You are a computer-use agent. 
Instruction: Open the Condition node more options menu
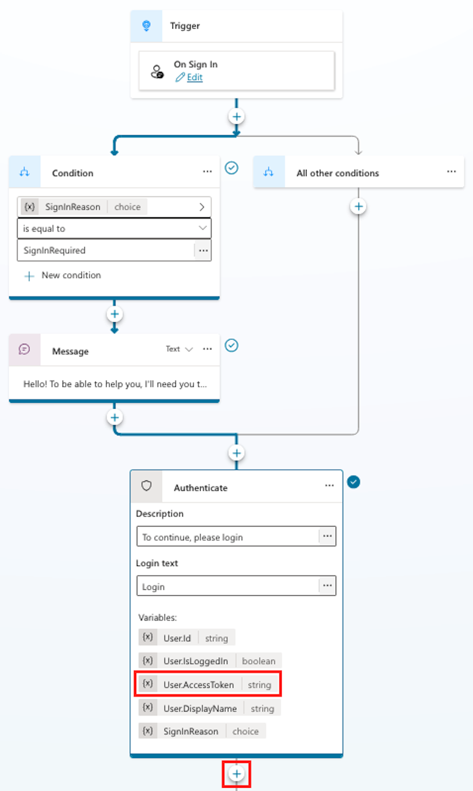coord(207,172)
